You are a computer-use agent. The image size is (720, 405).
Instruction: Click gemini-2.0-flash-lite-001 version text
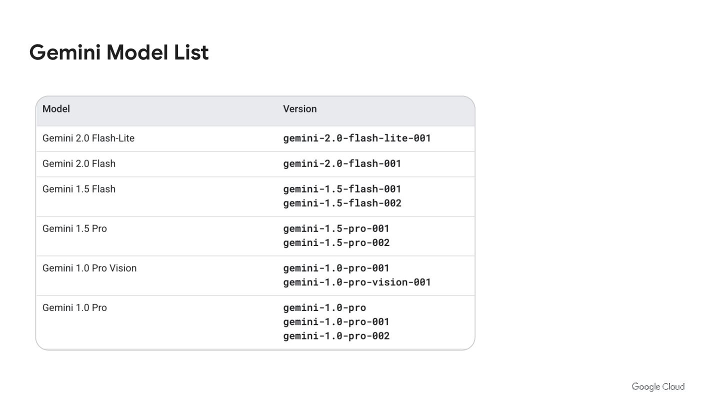pyautogui.click(x=357, y=138)
